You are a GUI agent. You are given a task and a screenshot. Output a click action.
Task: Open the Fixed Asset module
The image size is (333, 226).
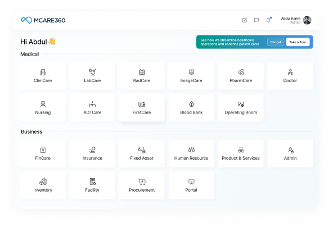[142, 153]
